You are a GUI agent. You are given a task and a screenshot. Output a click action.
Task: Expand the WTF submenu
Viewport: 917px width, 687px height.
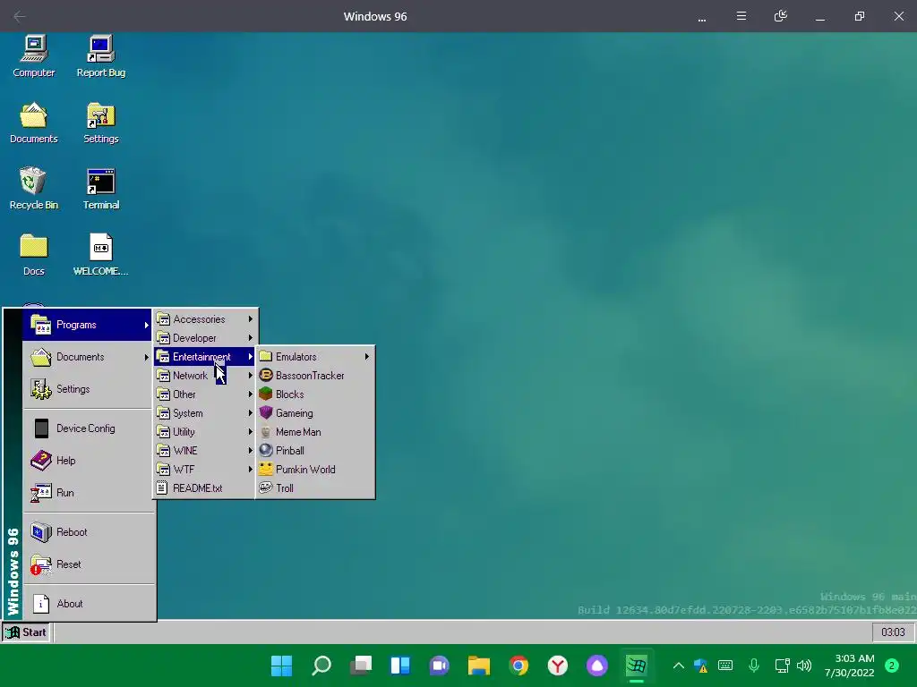tap(204, 469)
